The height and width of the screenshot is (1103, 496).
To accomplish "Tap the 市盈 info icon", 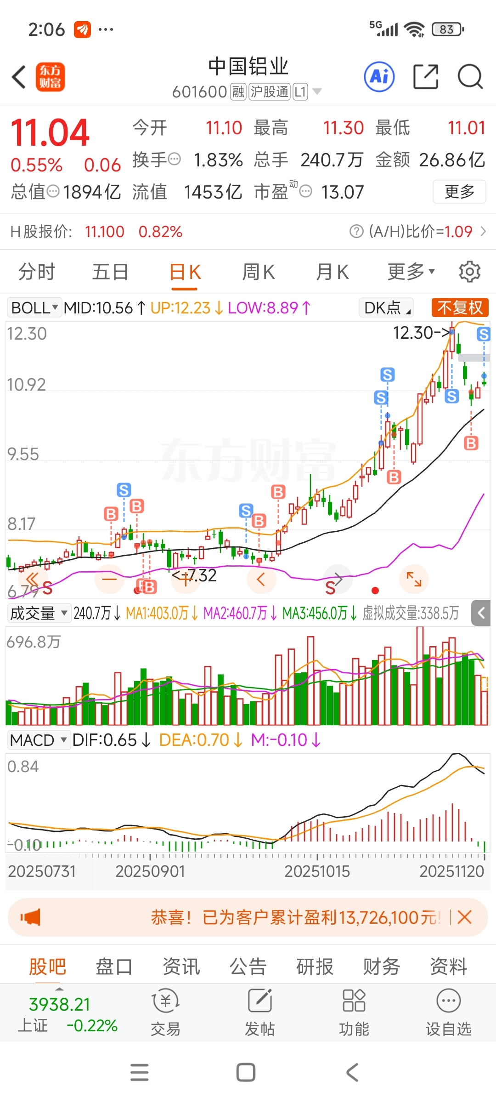I will [305, 191].
